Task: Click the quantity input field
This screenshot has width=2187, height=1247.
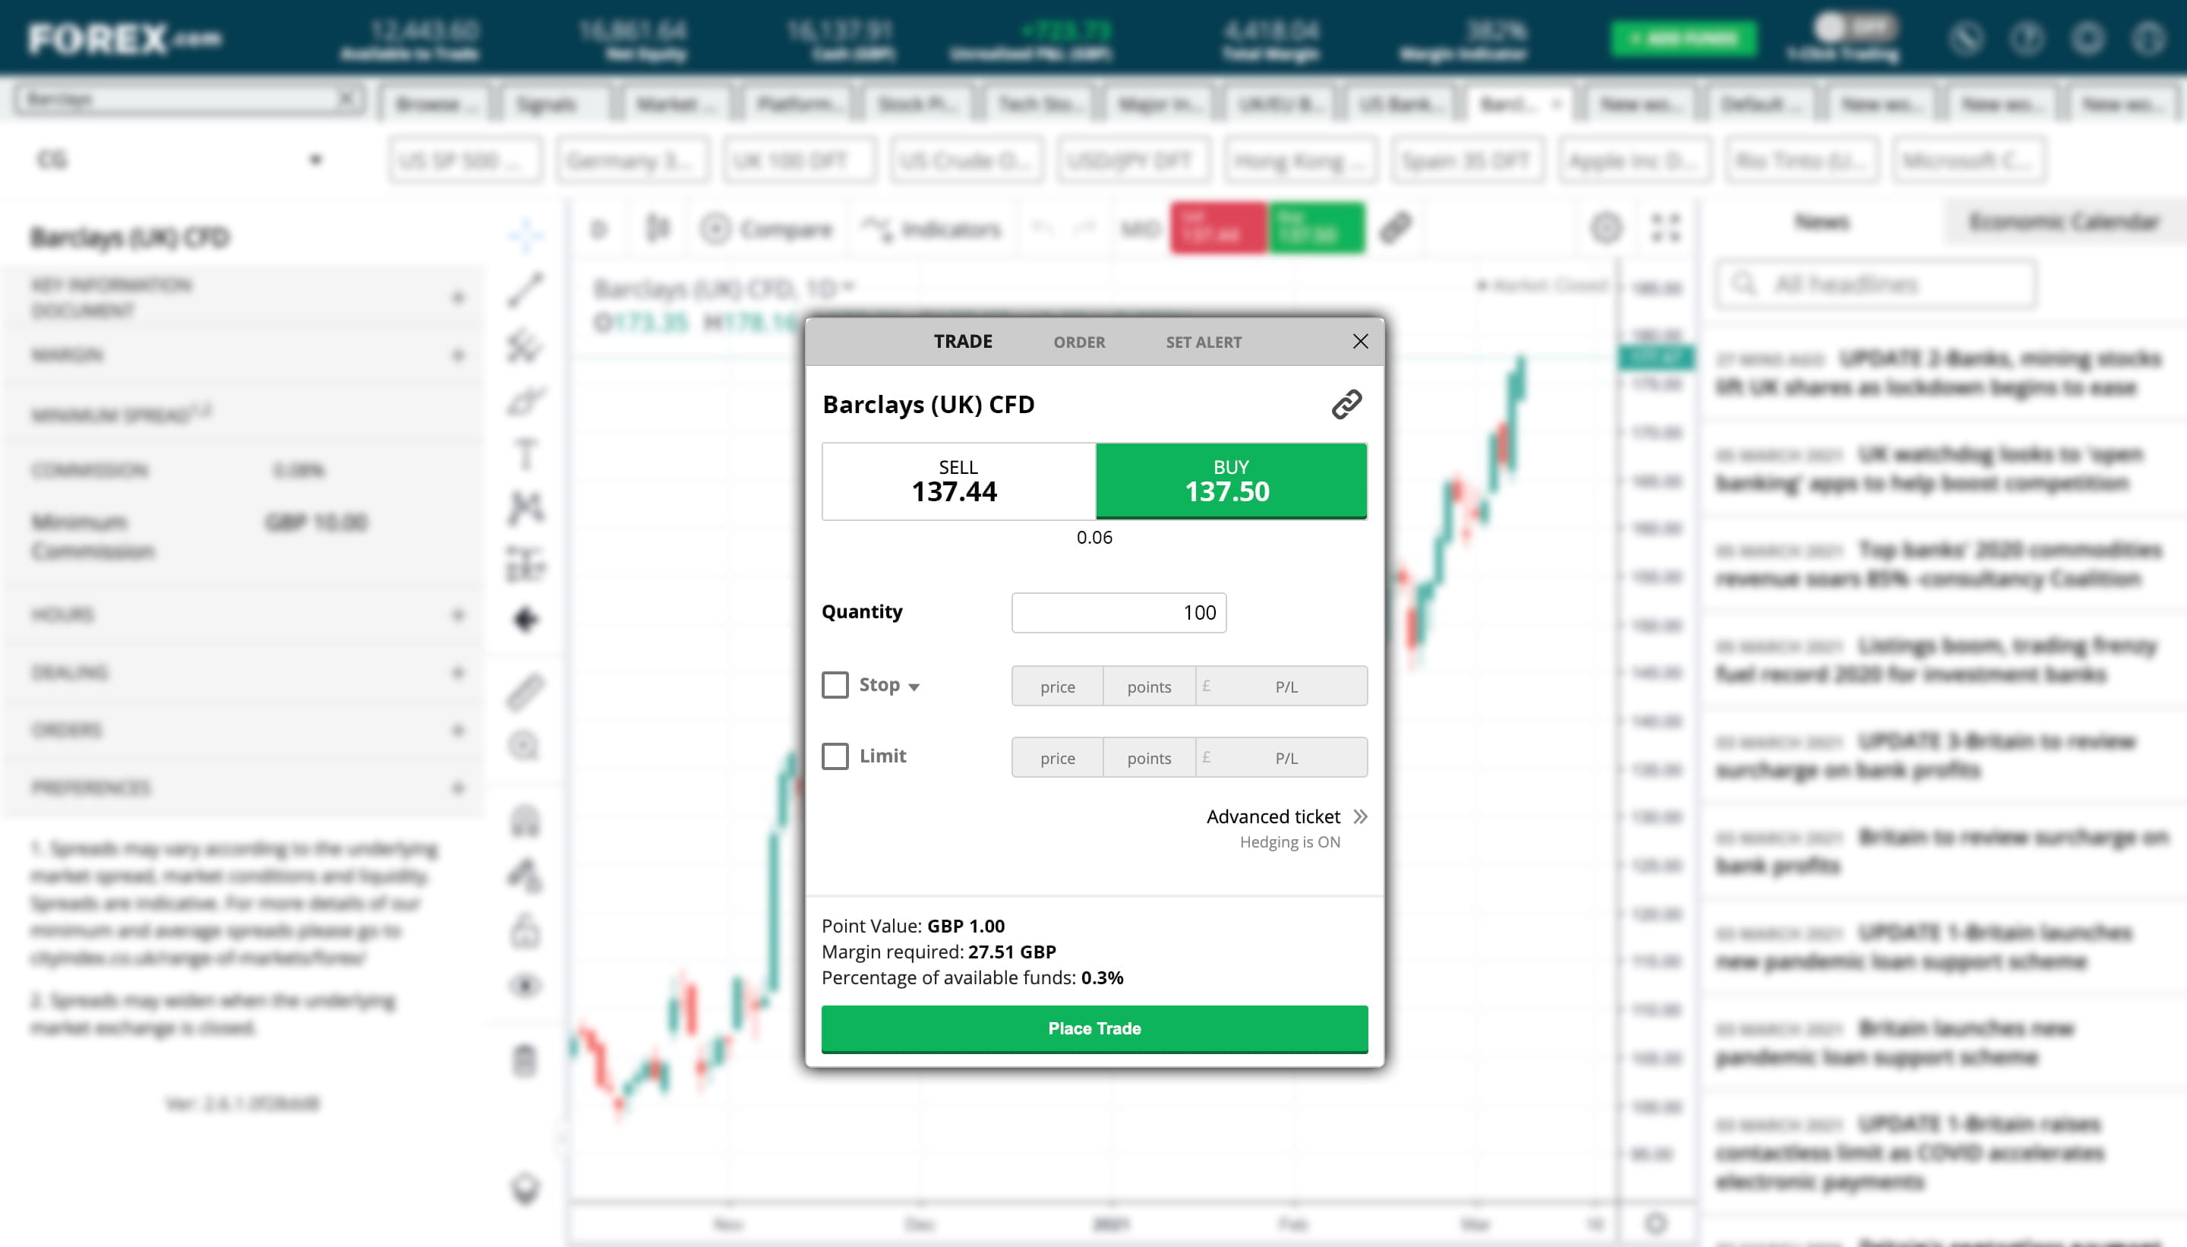Action: [1119, 611]
